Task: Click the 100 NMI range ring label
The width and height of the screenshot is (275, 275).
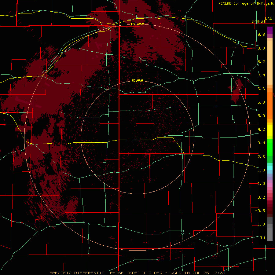Action: [137, 24]
